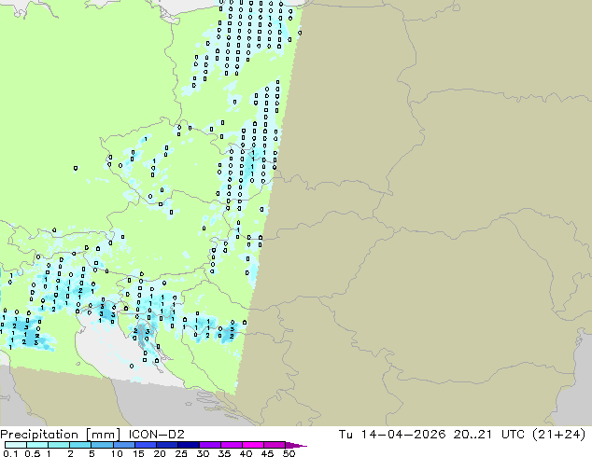Viewport: 592px width, 457px height.
Task: Click the 'UTC' label
Action: [514, 435]
